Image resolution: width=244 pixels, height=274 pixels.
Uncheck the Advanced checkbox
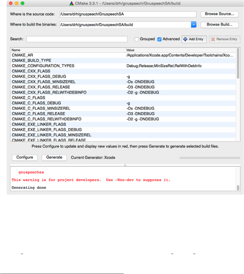[159, 39]
